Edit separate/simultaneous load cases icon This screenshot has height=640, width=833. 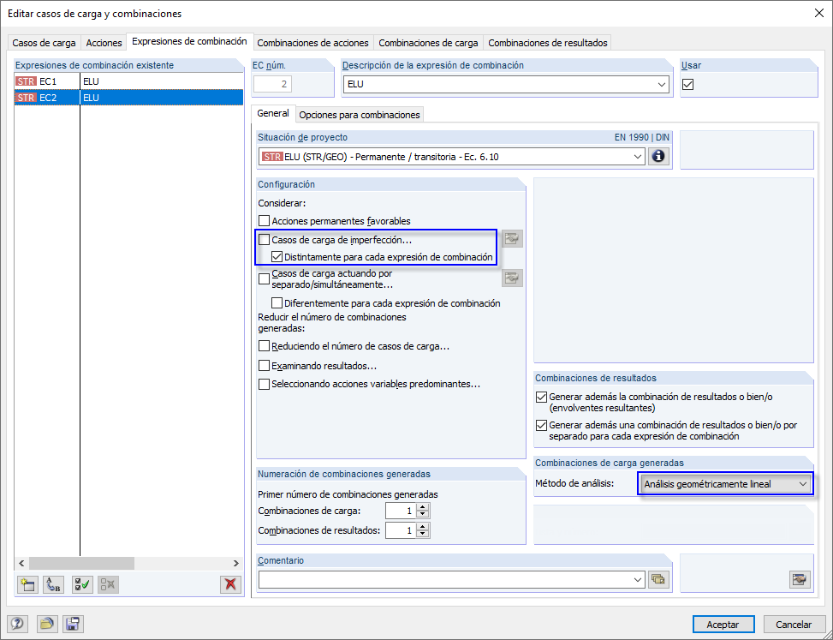[x=512, y=278]
